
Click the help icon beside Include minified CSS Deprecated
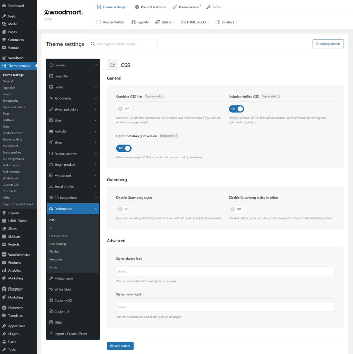278,96
